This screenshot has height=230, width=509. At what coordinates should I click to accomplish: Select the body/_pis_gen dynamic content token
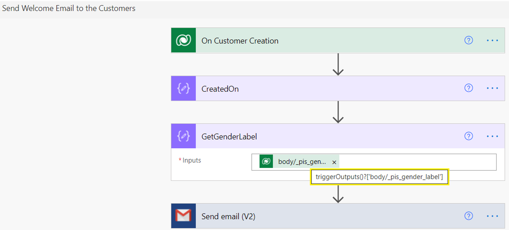pos(302,162)
